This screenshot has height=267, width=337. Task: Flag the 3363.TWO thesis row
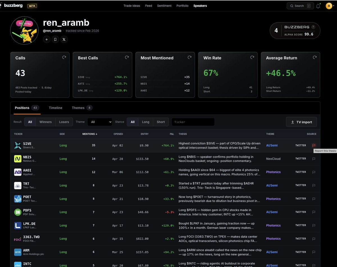314,239
